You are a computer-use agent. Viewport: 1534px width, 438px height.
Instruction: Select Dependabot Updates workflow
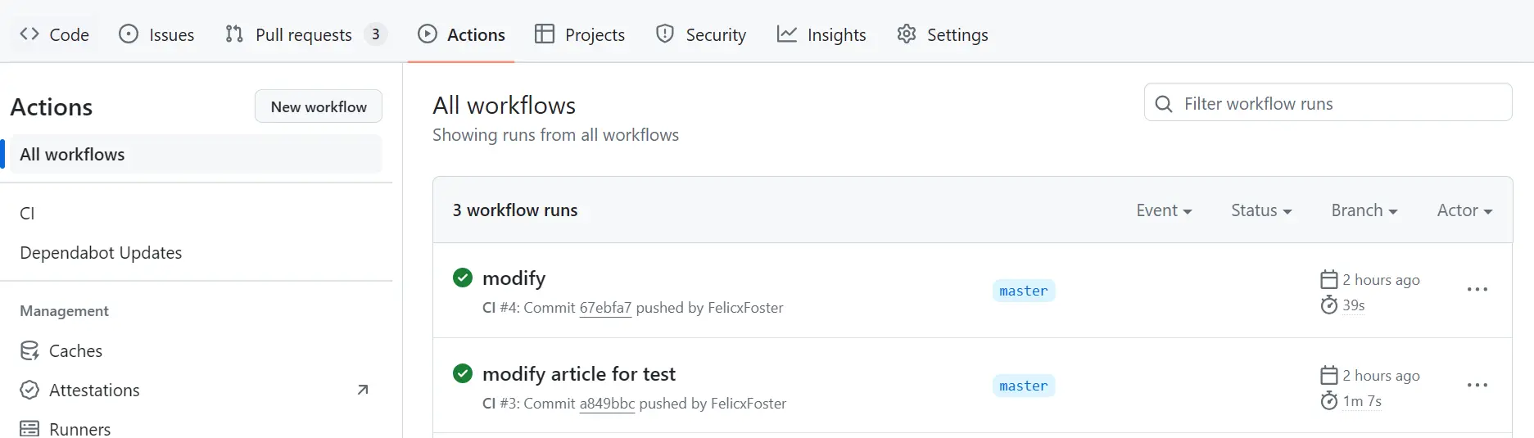tap(101, 253)
